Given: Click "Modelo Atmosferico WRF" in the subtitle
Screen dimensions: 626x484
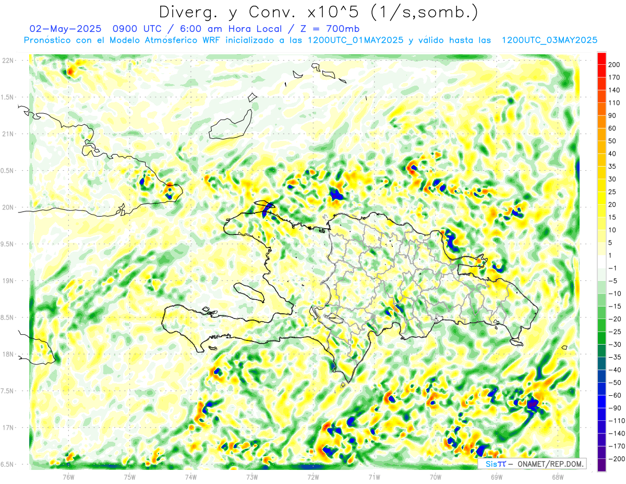Looking at the screenshot, I should (165, 40).
